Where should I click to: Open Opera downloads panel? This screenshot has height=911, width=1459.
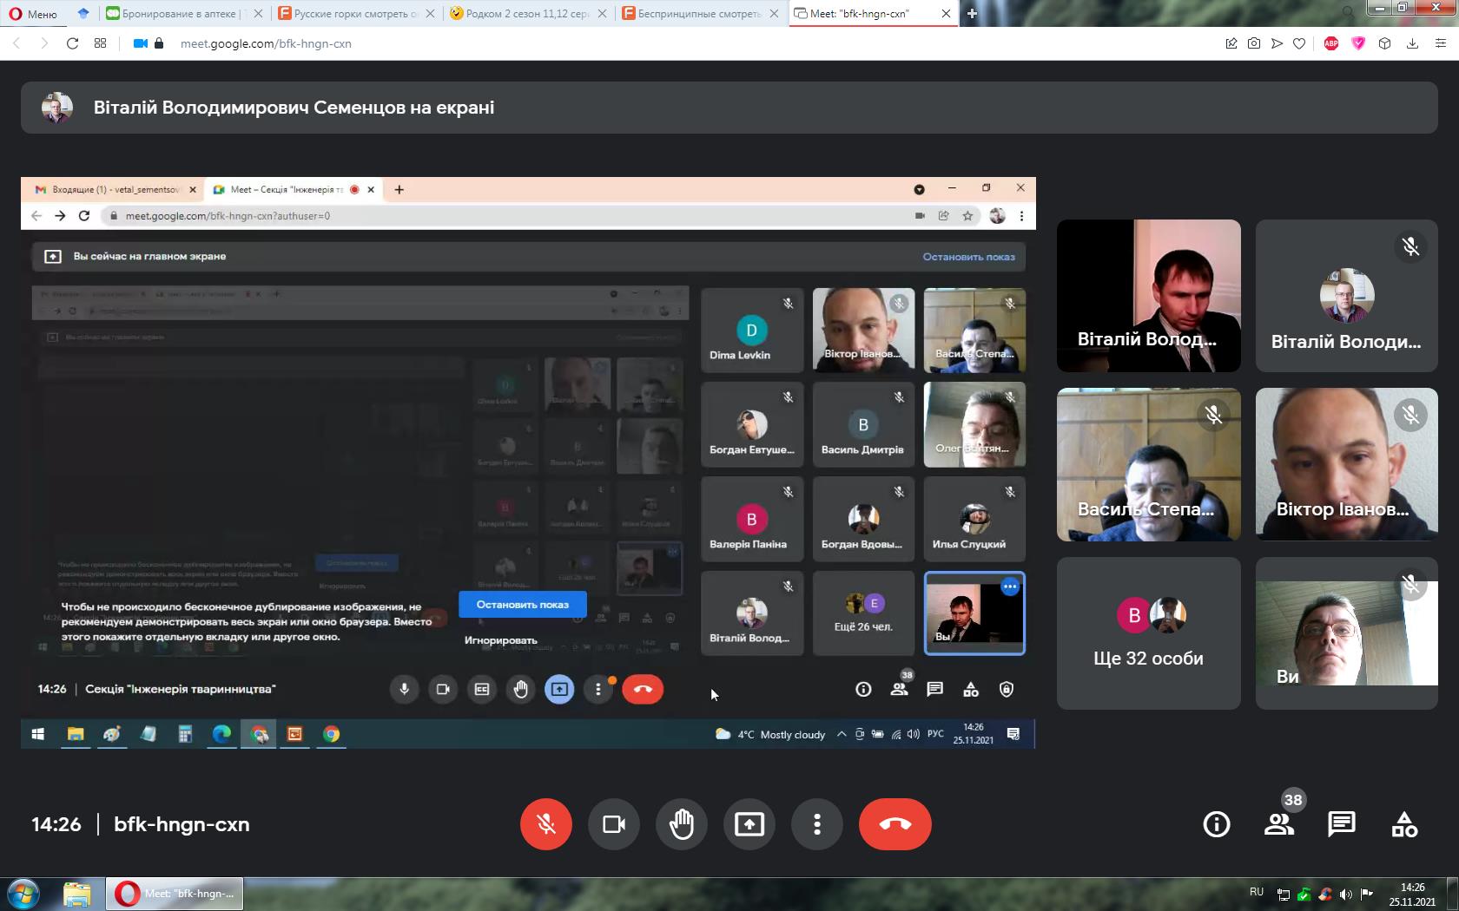point(1413,43)
